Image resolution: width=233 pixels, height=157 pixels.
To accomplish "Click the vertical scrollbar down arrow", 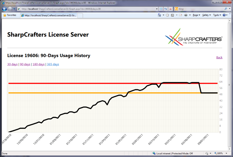I will point(229,149).
